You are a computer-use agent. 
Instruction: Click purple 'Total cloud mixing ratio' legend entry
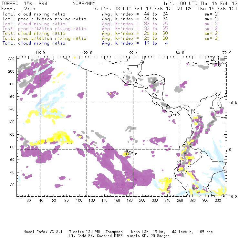point(34,24)
